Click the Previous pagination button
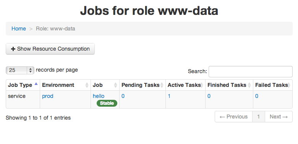 tap(233, 117)
